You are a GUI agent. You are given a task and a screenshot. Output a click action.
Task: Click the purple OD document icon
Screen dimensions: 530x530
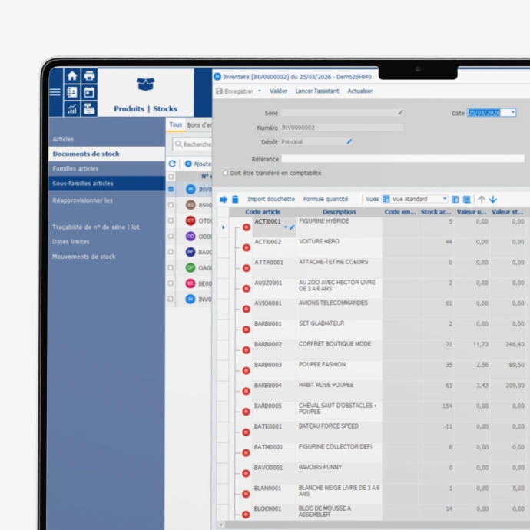pos(190,237)
